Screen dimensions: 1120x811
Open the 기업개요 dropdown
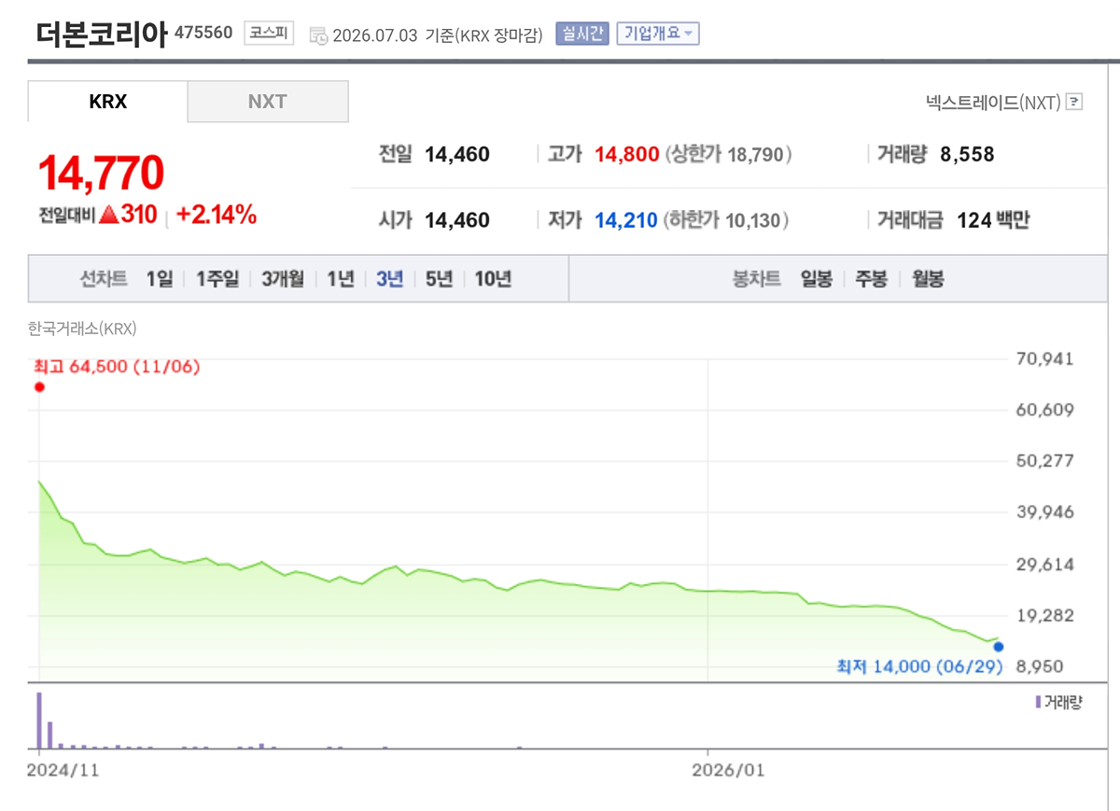click(x=658, y=34)
